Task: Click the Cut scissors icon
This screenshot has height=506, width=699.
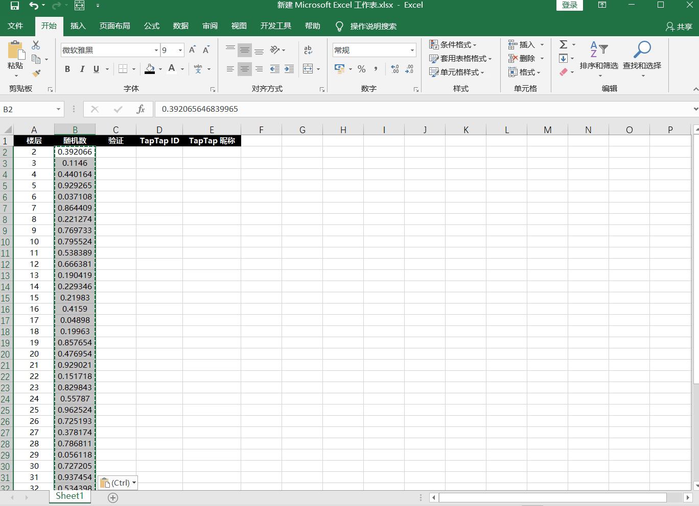Action: pyautogui.click(x=36, y=45)
